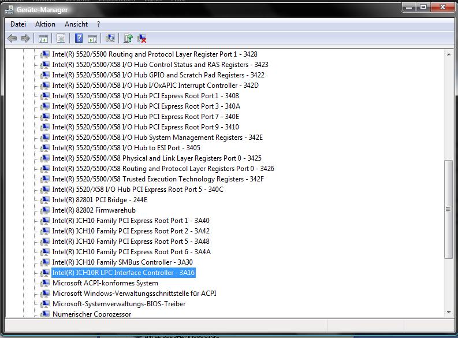Select Routing and Protocol Layer Registers Port 0 - 3426

[163, 169]
